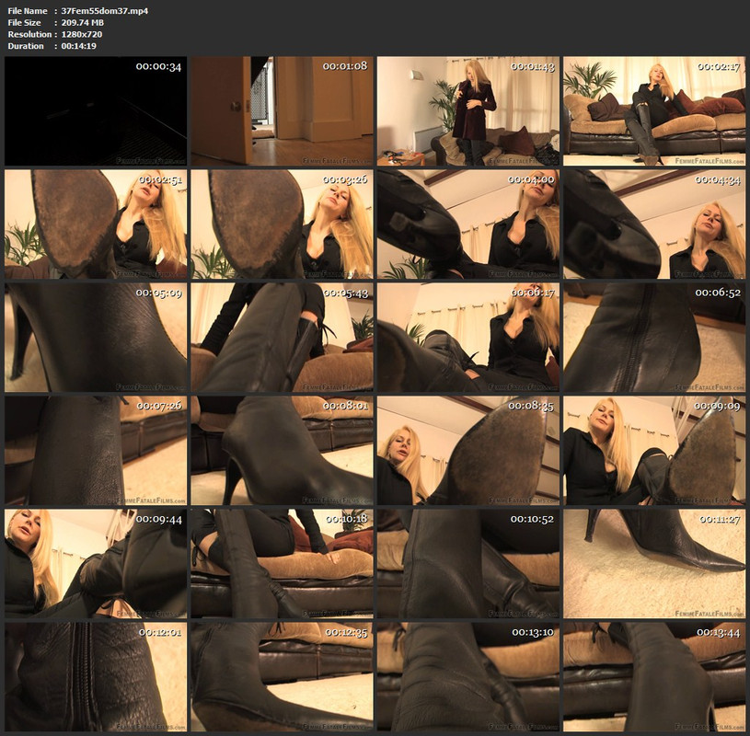Select the thumbnail timestamped 00:04:00
This screenshot has width=750, height=736.
coord(468,224)
